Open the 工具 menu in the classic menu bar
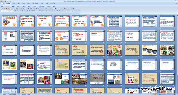178x95 pixels. [x=35, y=6]
